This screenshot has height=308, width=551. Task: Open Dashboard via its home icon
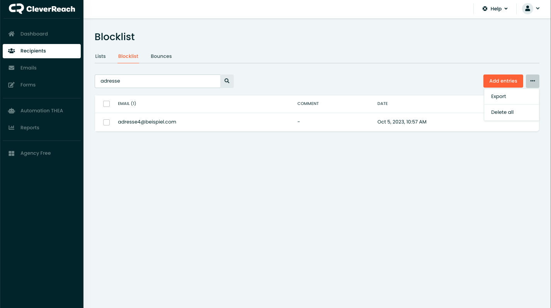pyautogui.click(x=12, y=34)
